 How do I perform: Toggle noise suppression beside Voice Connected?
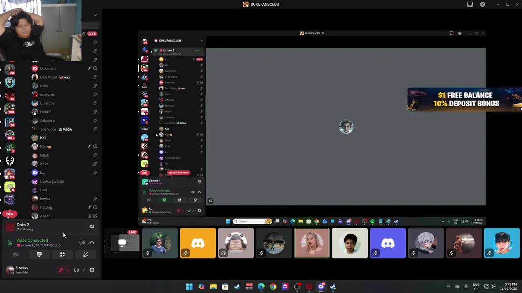tap(82, 243)
